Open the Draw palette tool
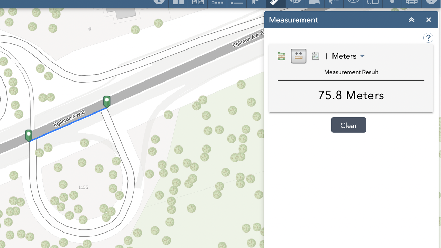441x248 pixels. 295,3
